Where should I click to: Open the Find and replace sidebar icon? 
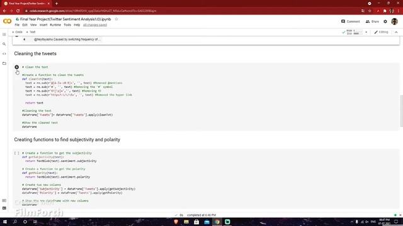click(x=4, y=44)
